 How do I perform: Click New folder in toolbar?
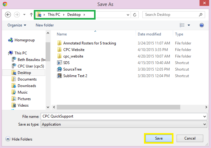(x=45, y=25)
